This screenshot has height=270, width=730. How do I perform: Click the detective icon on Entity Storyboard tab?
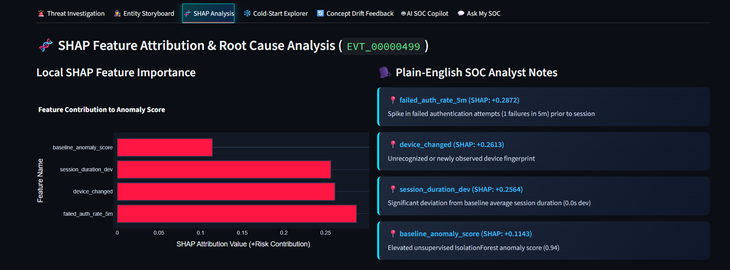[x=117, y=14]
